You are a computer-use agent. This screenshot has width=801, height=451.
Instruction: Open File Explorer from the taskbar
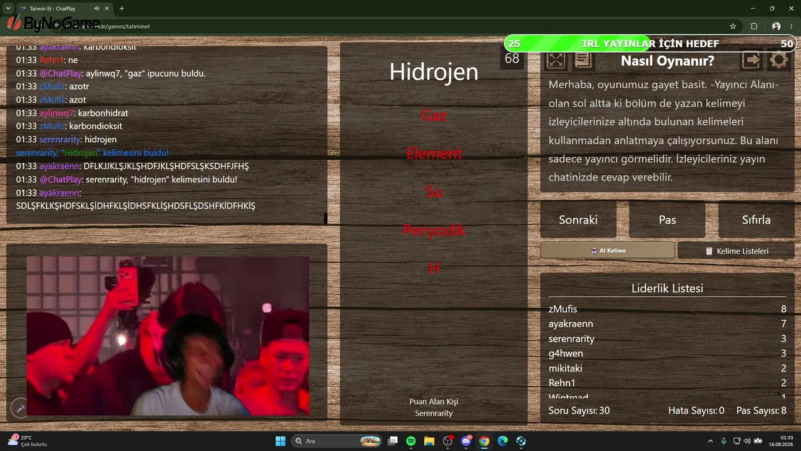(429, 441)
